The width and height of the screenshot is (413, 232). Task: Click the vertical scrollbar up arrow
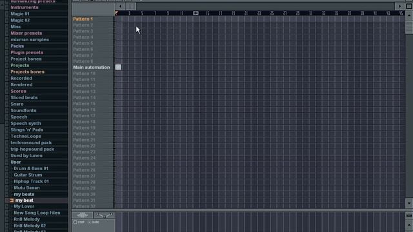408,15
